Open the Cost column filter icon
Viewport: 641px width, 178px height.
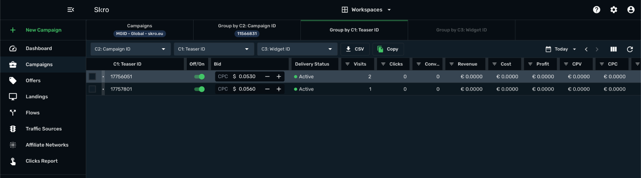494,64
